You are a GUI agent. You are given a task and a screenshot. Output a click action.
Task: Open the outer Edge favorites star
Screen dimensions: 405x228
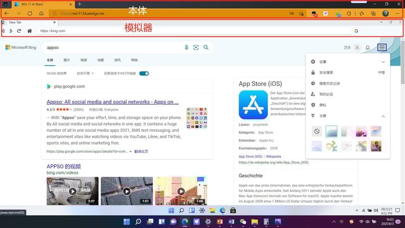pos(362,13)
